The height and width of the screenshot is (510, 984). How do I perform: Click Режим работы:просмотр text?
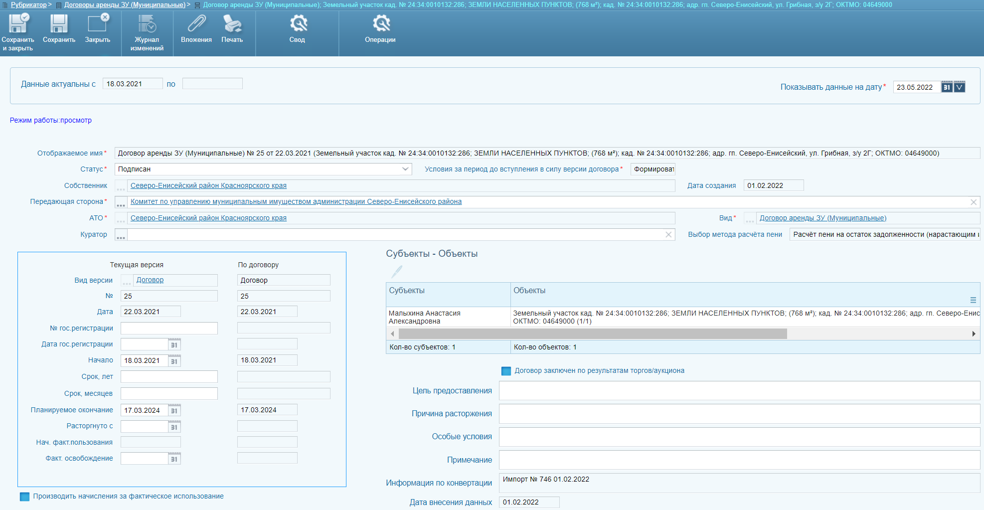pos(51,120)
